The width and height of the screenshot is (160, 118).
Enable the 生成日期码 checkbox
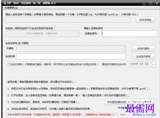click(x=9, y=64)
